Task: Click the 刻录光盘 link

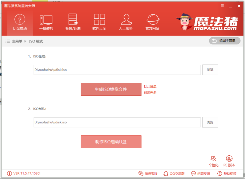Action: tap(150, 93)
